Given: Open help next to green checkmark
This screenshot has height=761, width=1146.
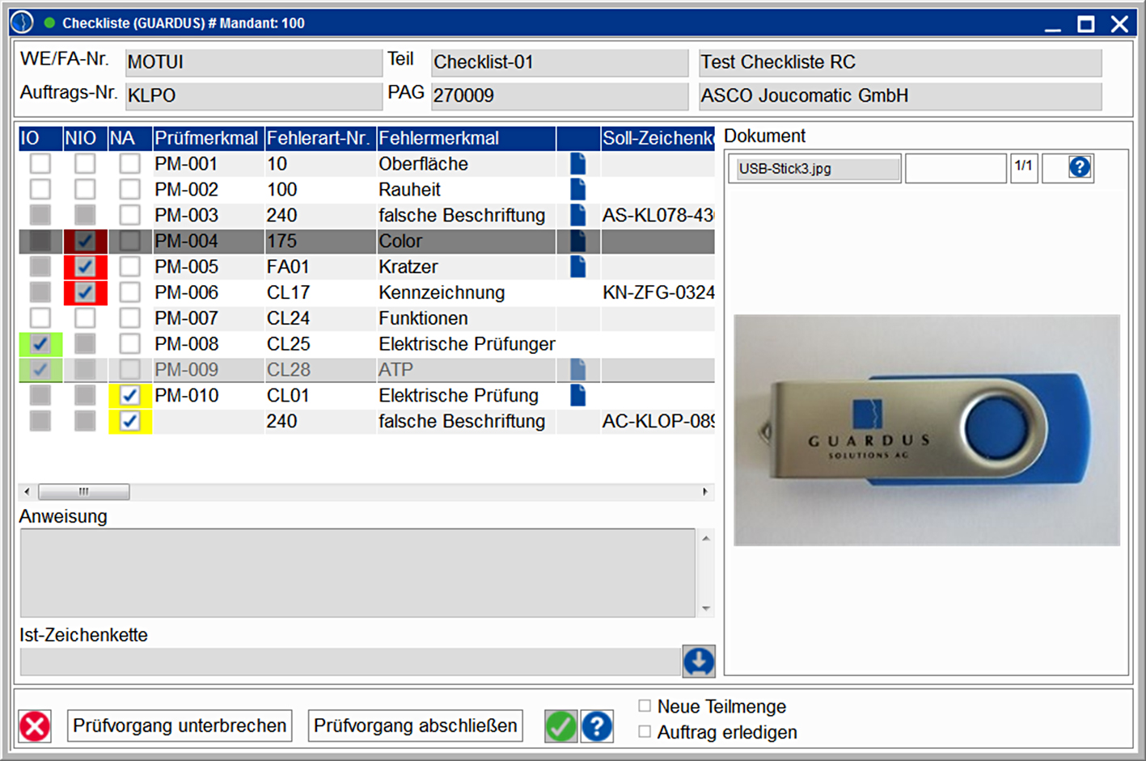Looking at the screenshot, I should click(x=597, y=726).
